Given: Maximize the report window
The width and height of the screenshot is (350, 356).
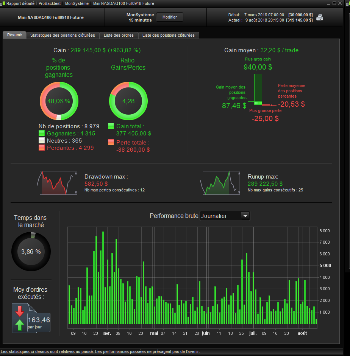Looking at the screenshot, I should [334, 3].
